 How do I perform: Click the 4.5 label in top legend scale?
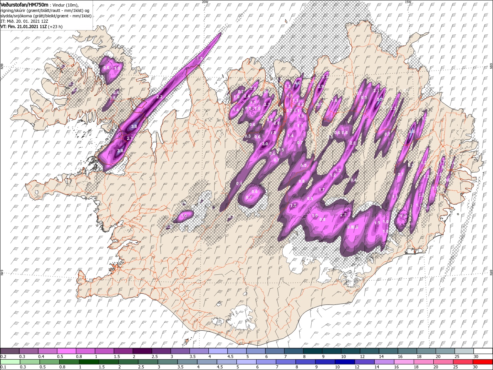pos(231,357)
